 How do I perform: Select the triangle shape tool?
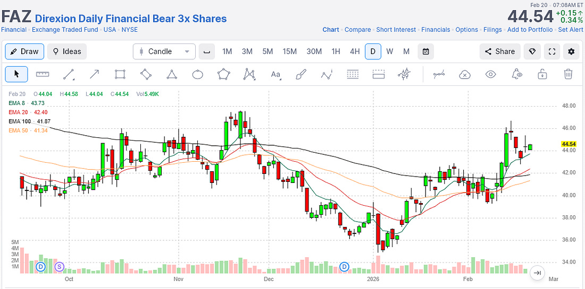[x=172, y=74]
